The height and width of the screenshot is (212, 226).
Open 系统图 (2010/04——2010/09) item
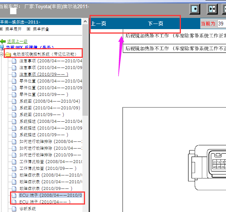coord(50,108)
